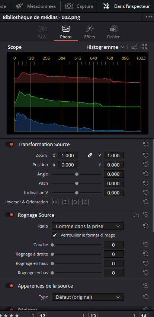This screenshot has height=317, width=154.
Task: Add keyframe for Rognage Source section
Action: click(x=146, y=215)
